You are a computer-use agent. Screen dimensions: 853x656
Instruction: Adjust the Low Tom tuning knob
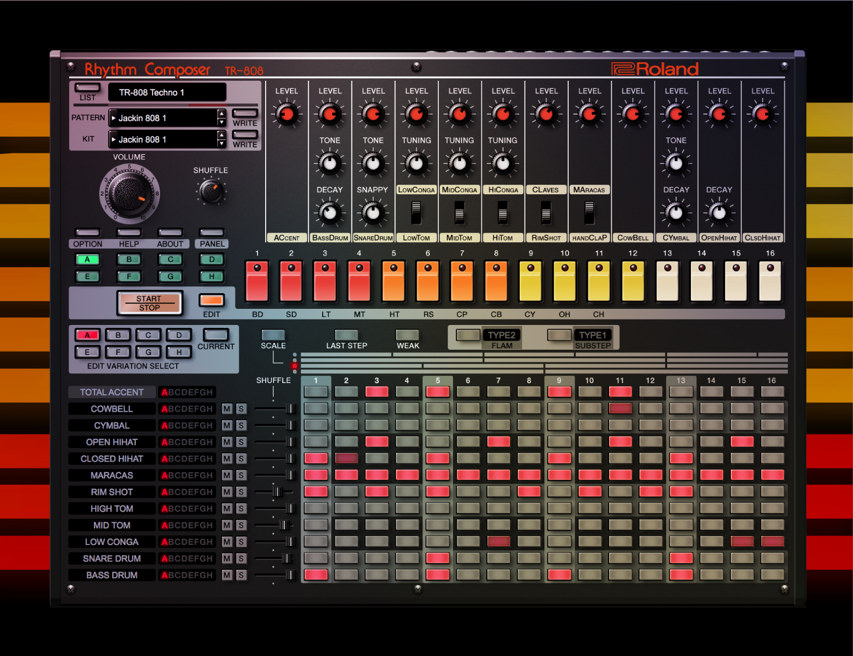click(x=416, y=163)
